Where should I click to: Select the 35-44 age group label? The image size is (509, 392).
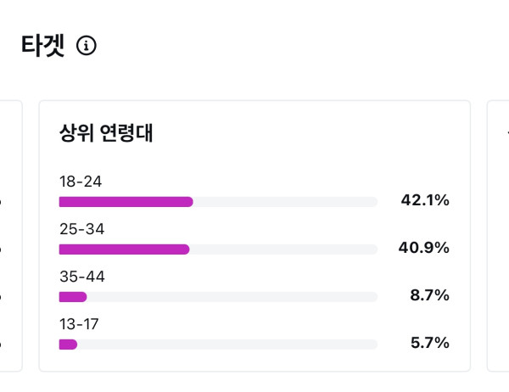coord(81,277)
